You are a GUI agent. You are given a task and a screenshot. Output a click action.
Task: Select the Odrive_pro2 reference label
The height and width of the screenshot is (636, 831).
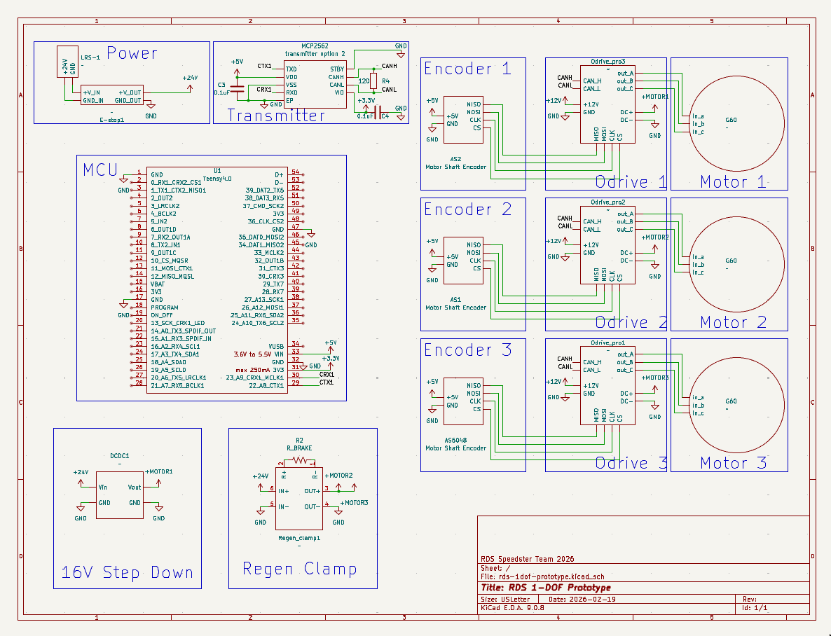(608, 202)
